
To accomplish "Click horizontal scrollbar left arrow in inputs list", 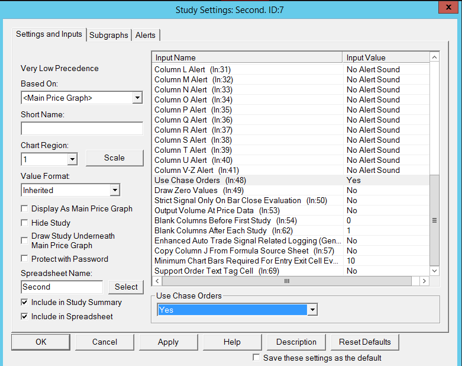I will click(x=157, y=281).
